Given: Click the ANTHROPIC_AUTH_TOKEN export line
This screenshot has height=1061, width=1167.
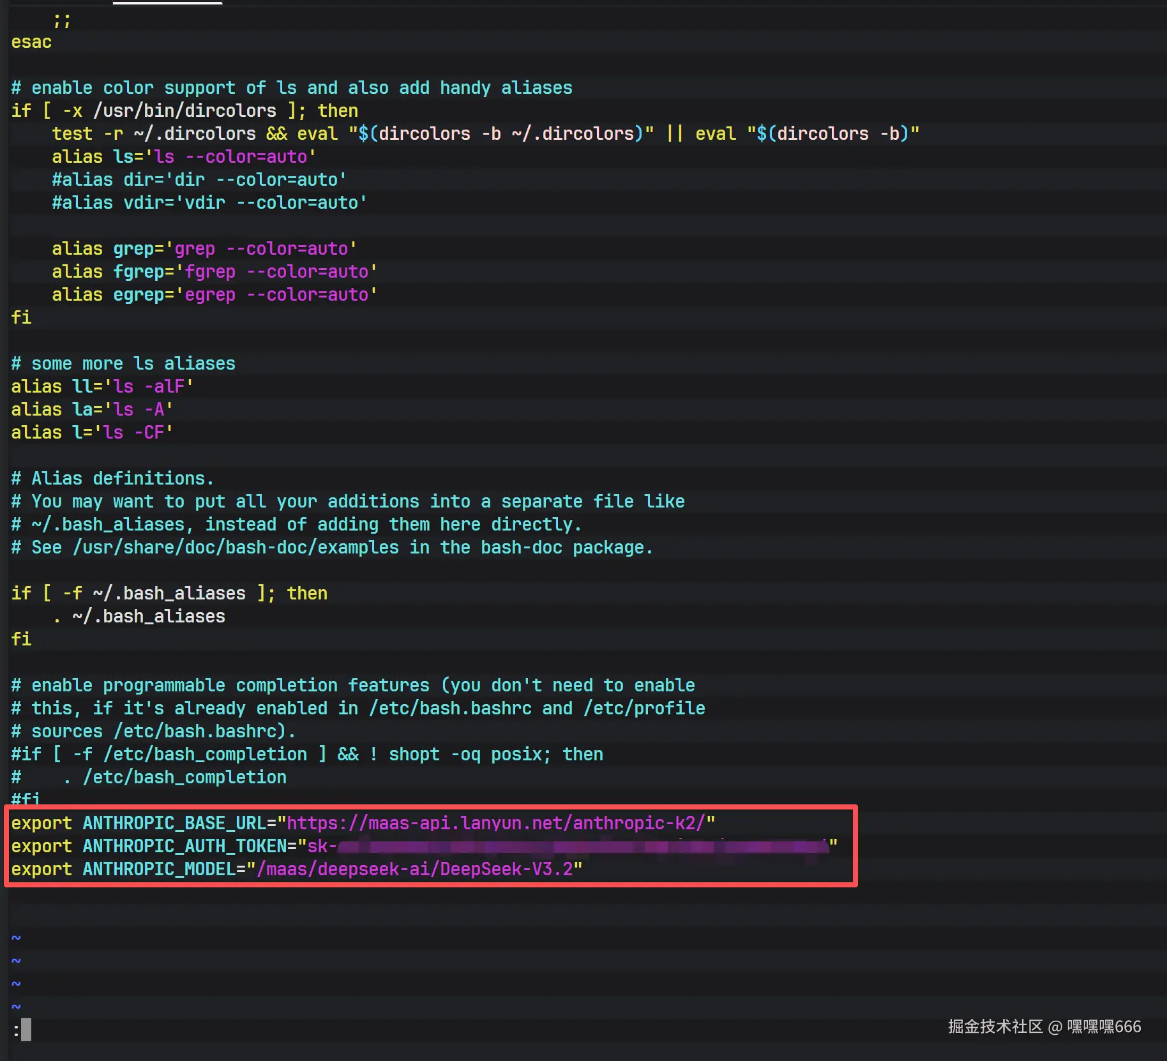Looking at the screenshot, I should (x=425, y=846).
